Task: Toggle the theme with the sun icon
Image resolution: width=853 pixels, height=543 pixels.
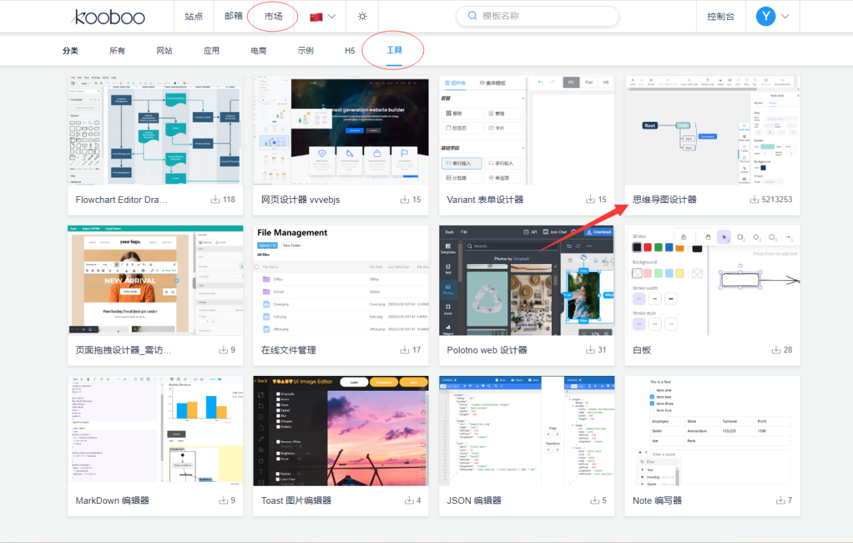Action: [x=362, y=16]
